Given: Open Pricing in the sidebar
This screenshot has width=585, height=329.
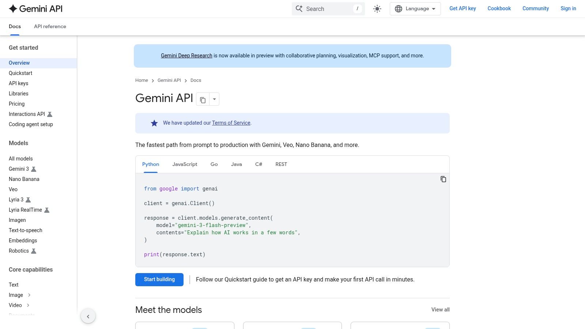Looking at the screenshot, I should point(16,104).
